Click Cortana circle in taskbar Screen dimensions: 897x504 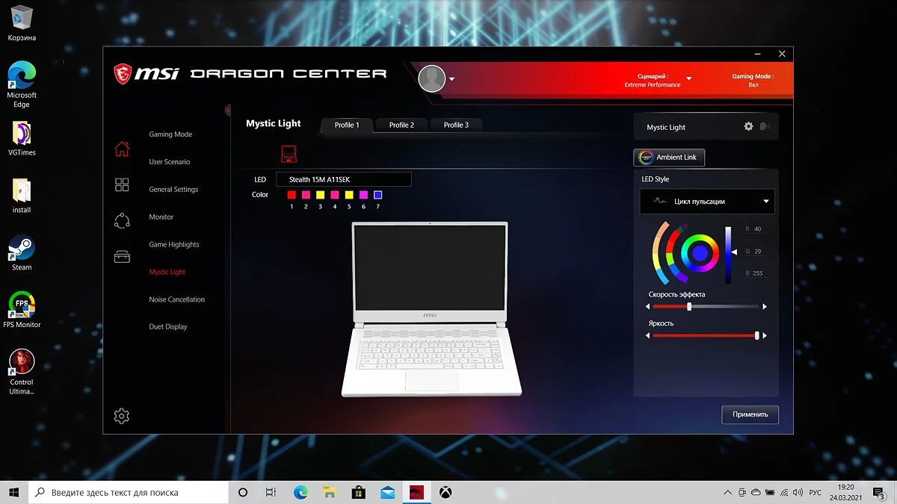click(242, 492)
